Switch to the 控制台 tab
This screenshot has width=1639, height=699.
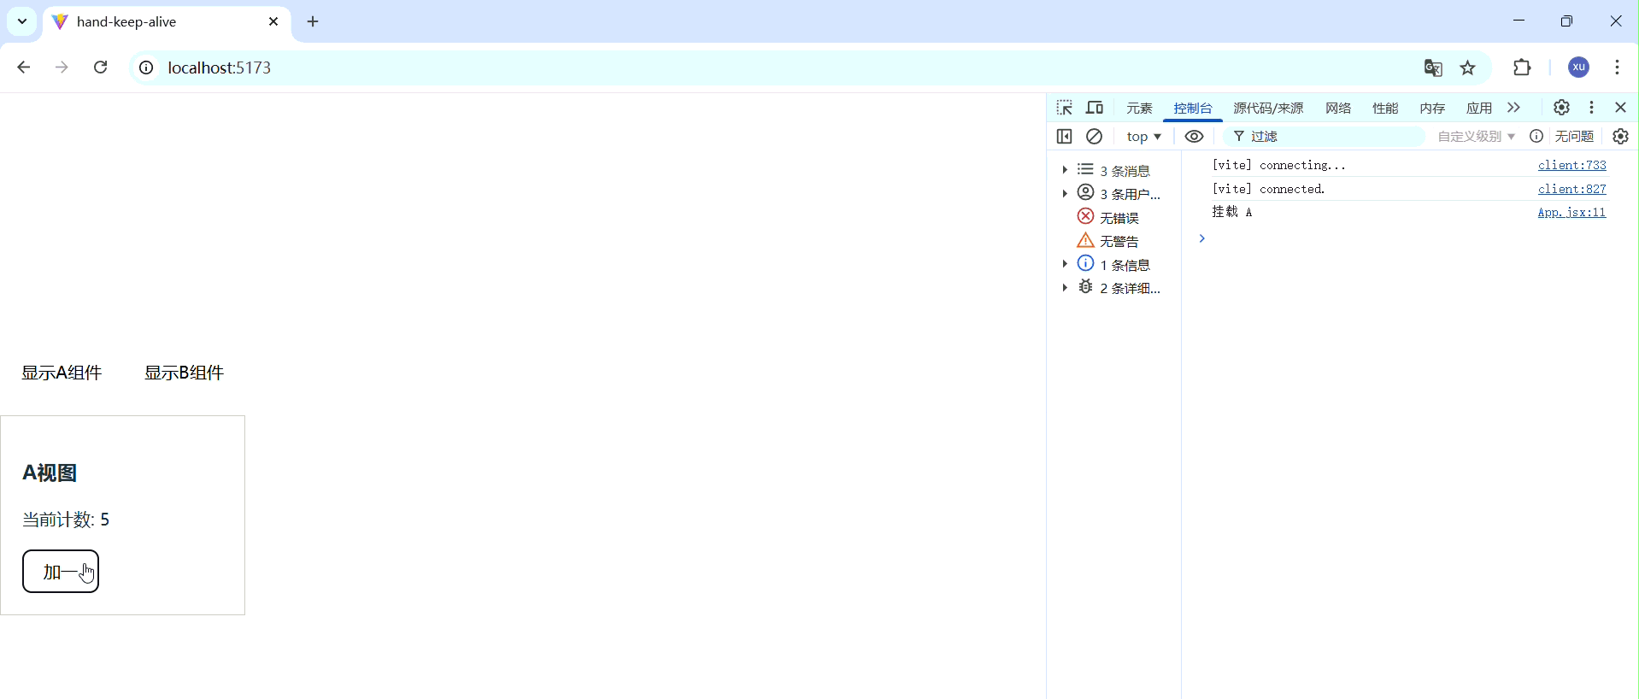pos(1193,109)
